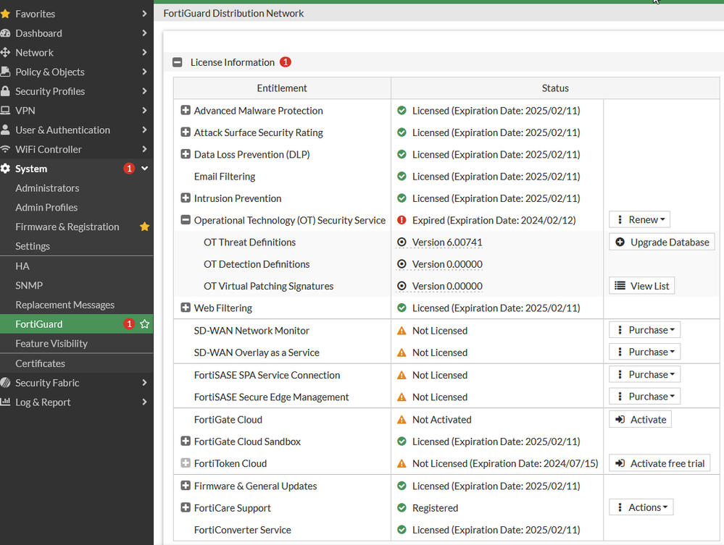Viewport: 724px width, 545px height.
Task: Collapse the License Information section
Action: pos(178,63)
